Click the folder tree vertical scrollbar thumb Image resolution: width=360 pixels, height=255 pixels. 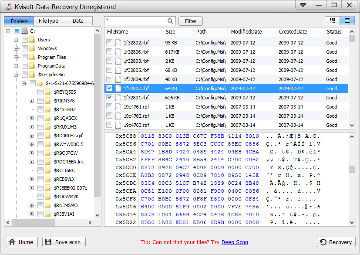click(x=98, y=115)
